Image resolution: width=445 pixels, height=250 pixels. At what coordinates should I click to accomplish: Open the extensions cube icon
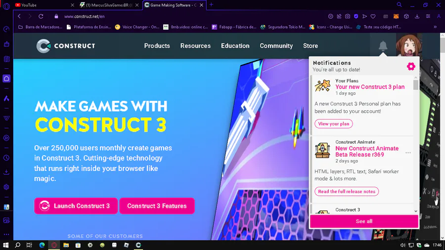(406, 16)
